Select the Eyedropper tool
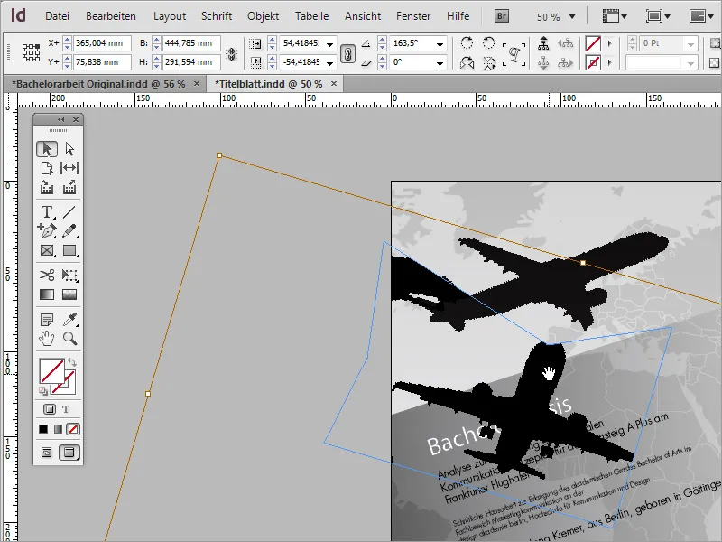The width and height of the screenshot is (722, 542). (x=69, y=319)
